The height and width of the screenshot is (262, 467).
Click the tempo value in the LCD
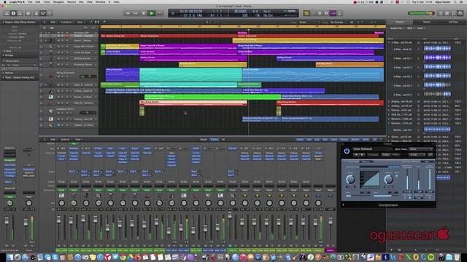pyautogui.click(x=240, y=12)
